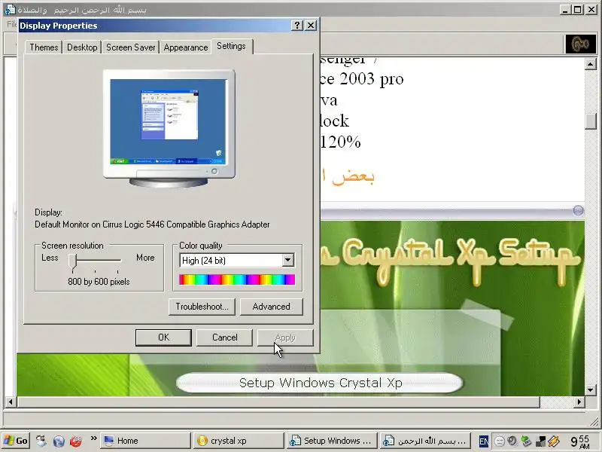
Task: Click the help question mark button
Action: click(x=296, y=26)
